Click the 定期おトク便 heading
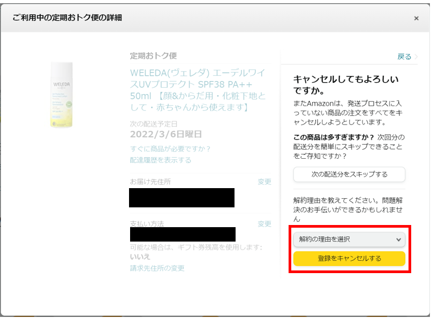Viewport: 431px width, 318px height. (153, 56)
